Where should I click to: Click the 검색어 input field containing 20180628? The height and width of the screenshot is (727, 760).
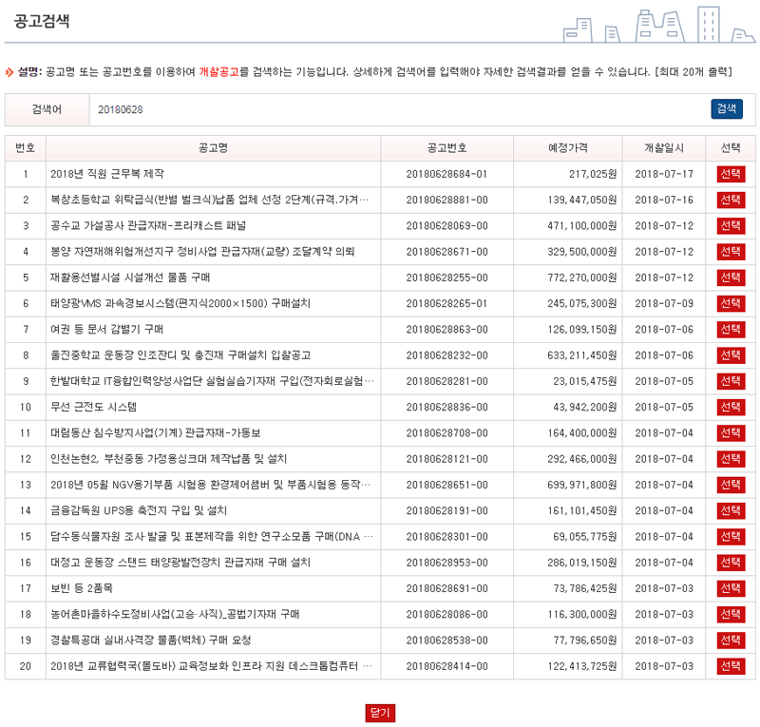tap(399, 109)
